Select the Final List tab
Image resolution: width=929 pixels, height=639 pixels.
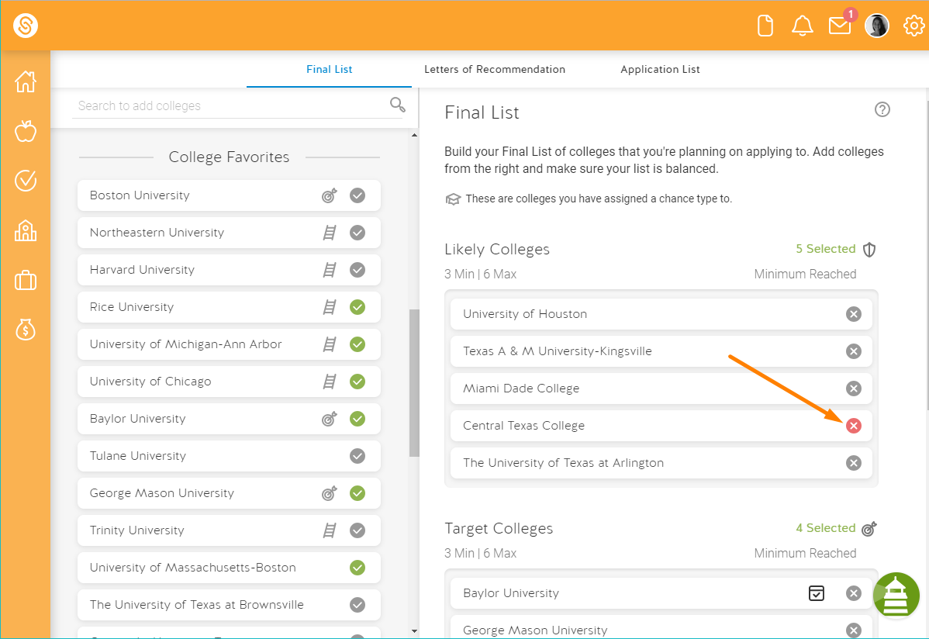tap(330, 69)
